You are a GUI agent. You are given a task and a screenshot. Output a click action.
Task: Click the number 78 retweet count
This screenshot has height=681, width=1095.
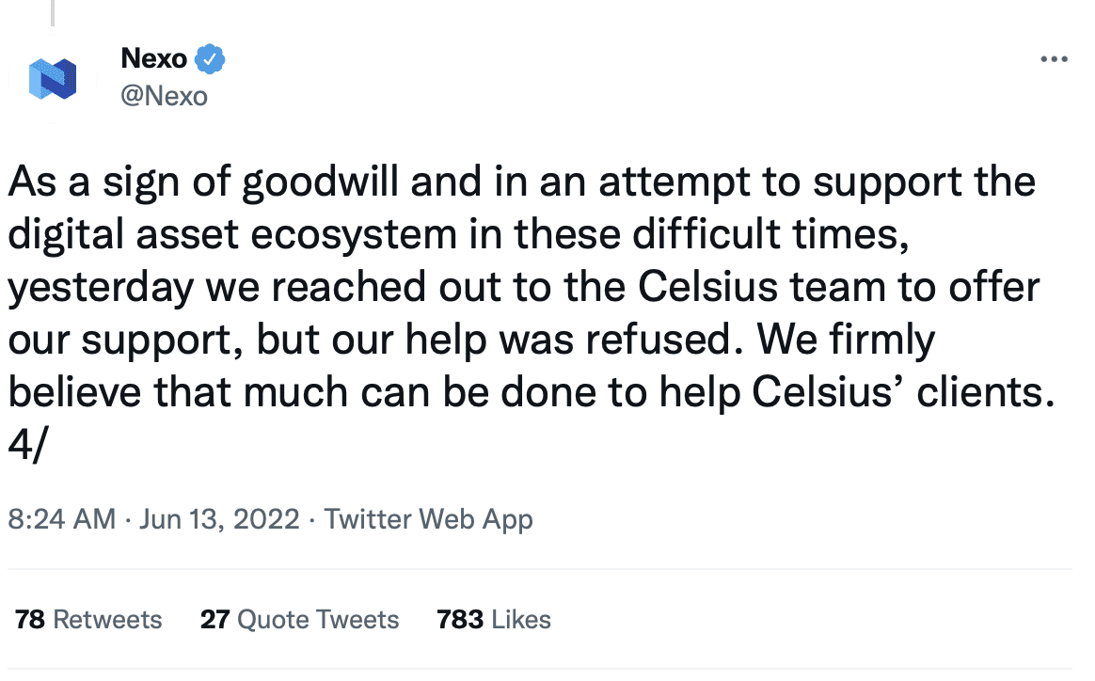coord(29,620)
